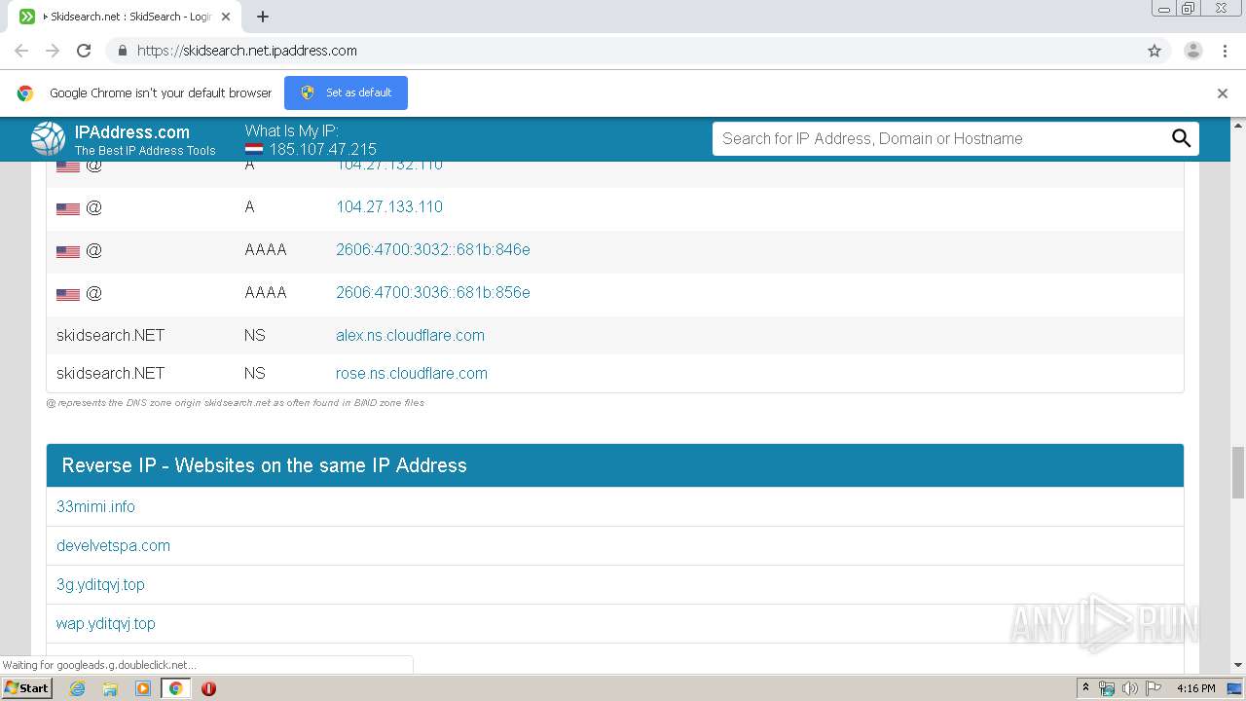Open the Chrome three-dot menu
Viewport: 1246px width, 701px height.
pyautogui.click(x=1225, y=51)
